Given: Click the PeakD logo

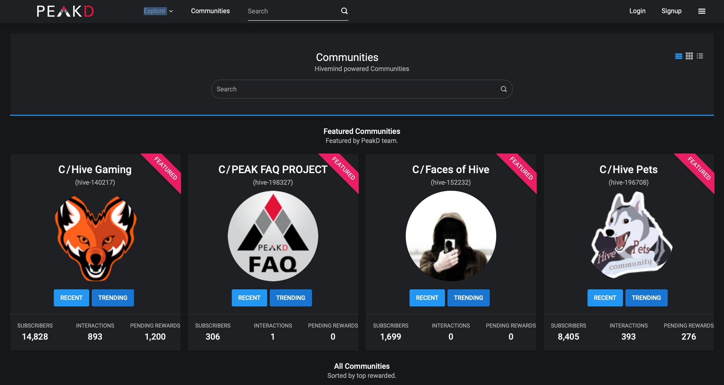Looking at the screenshot, I should (x=65, y=11).
